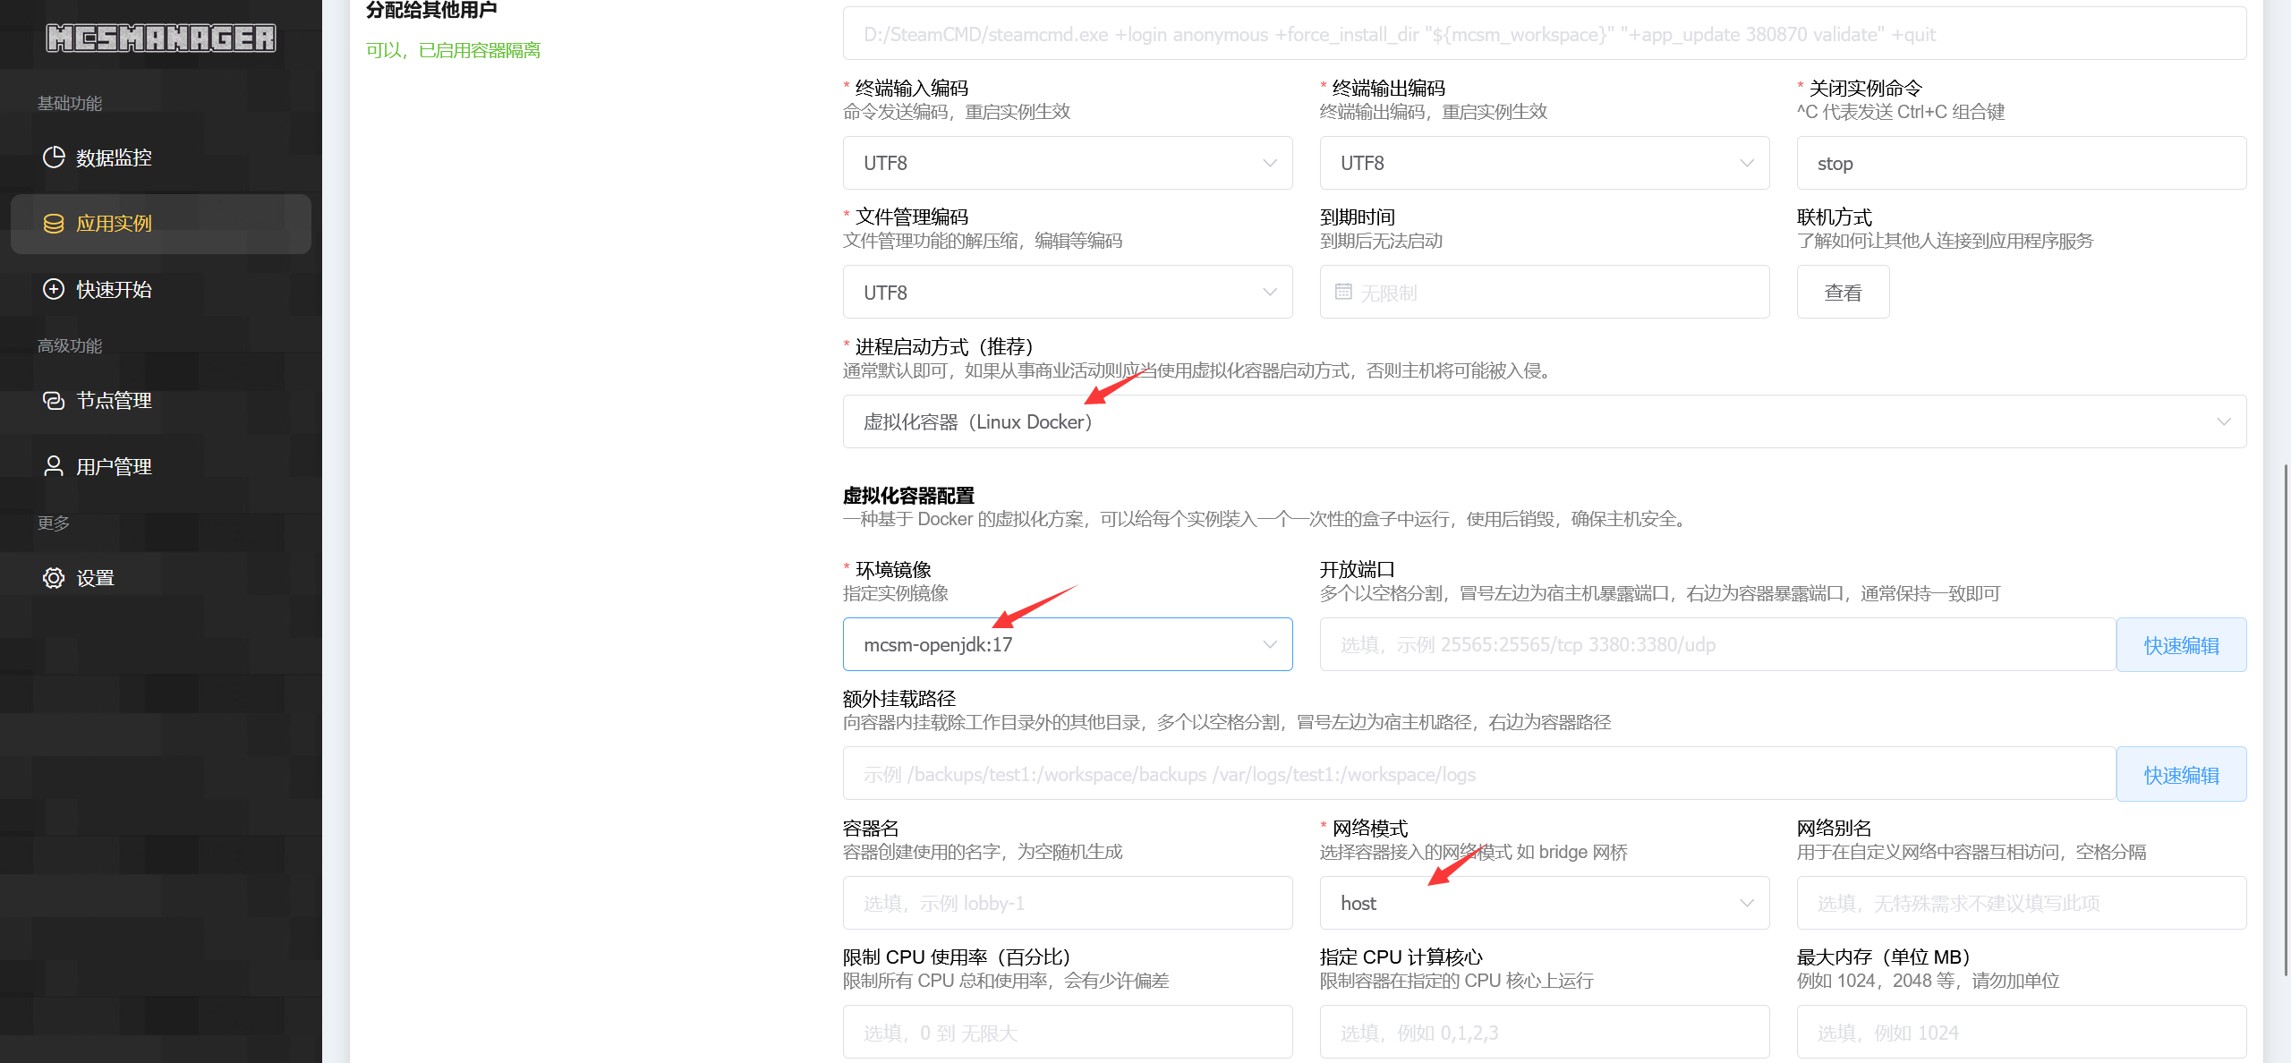2291x1063 pixels.
Task: Click the 设置 gear icon
Action: click(x=54, y=578)
